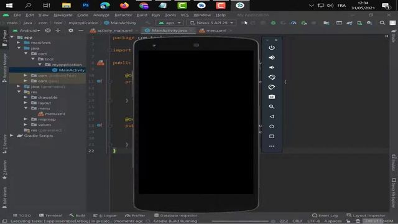Open the Logcat tool window

pyautogui.click(x=105, y=215)
